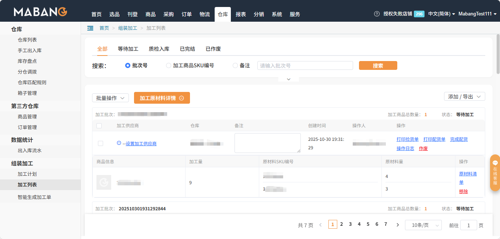Go to next page with the right arrow
The image size is (500, 239).
[x=397, y=224]
